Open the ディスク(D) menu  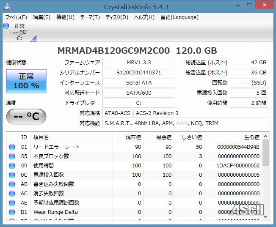tap(116, 17)
